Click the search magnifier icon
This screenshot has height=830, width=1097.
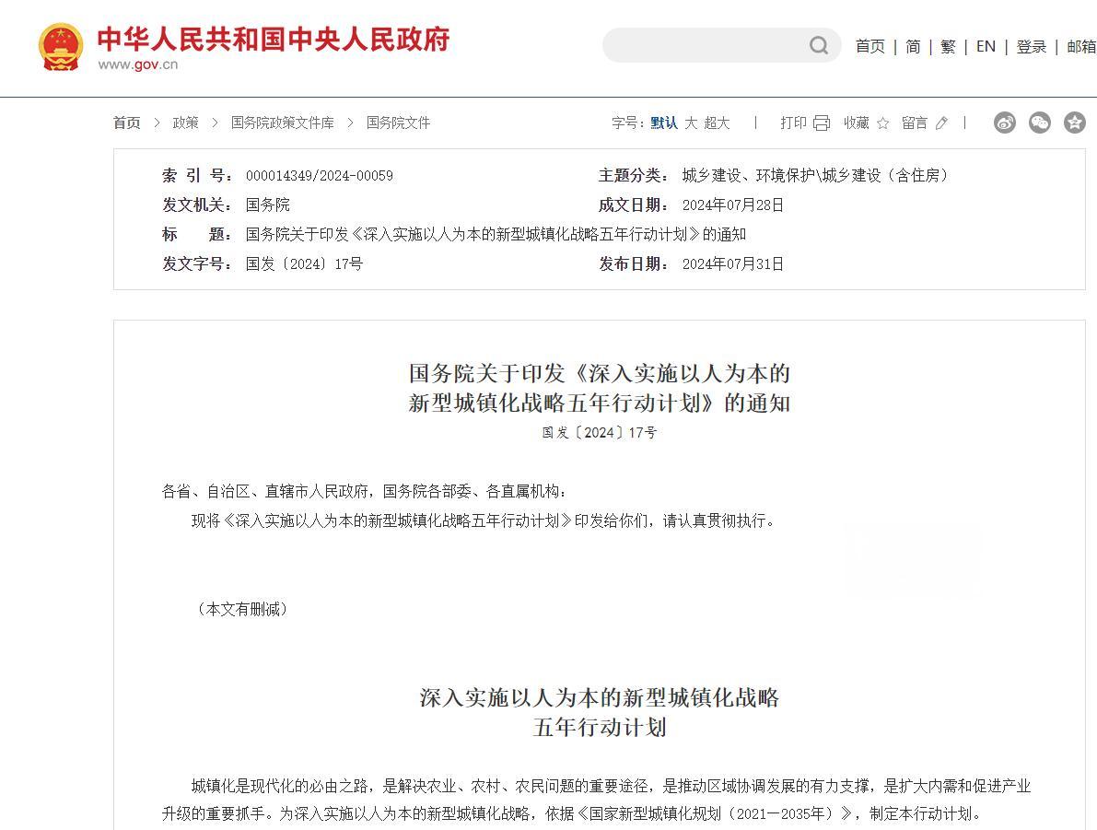[x=818, y=46]
